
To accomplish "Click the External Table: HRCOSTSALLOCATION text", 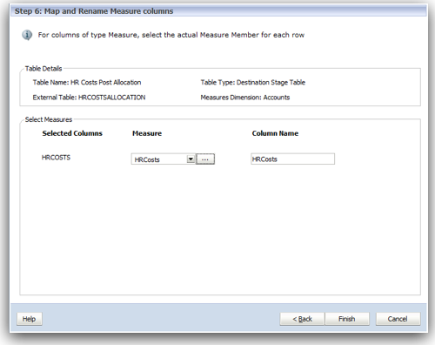I will coord(89,98).
